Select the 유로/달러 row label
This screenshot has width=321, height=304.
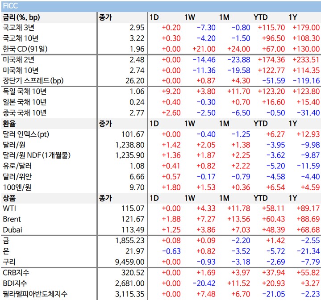click(x=17, y=166)
